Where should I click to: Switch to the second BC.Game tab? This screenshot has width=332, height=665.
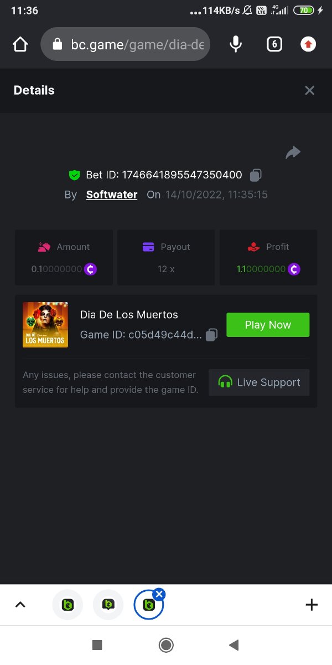(108, 605)
